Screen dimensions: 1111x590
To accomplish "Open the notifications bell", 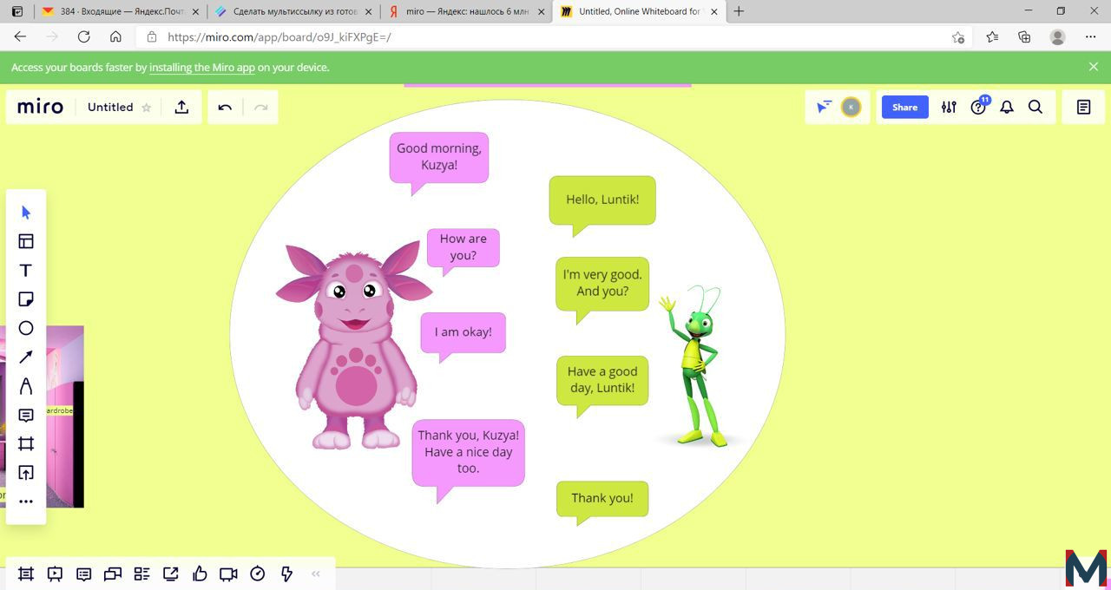I will point(1007,107).
